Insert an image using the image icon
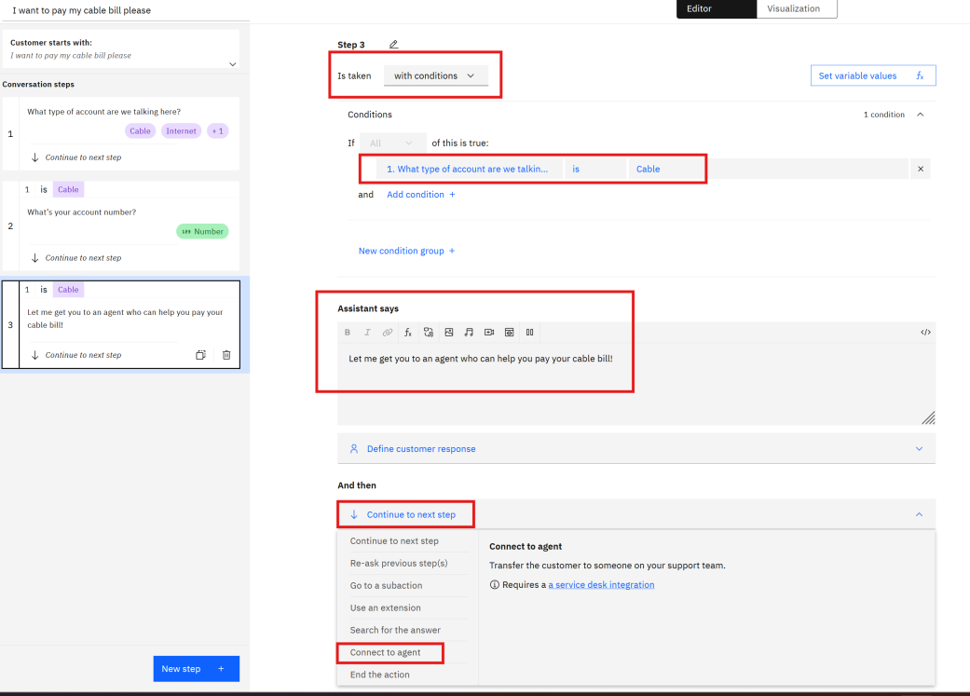The width and height of the screenshot is (970, 696). [x=449, y=333]
